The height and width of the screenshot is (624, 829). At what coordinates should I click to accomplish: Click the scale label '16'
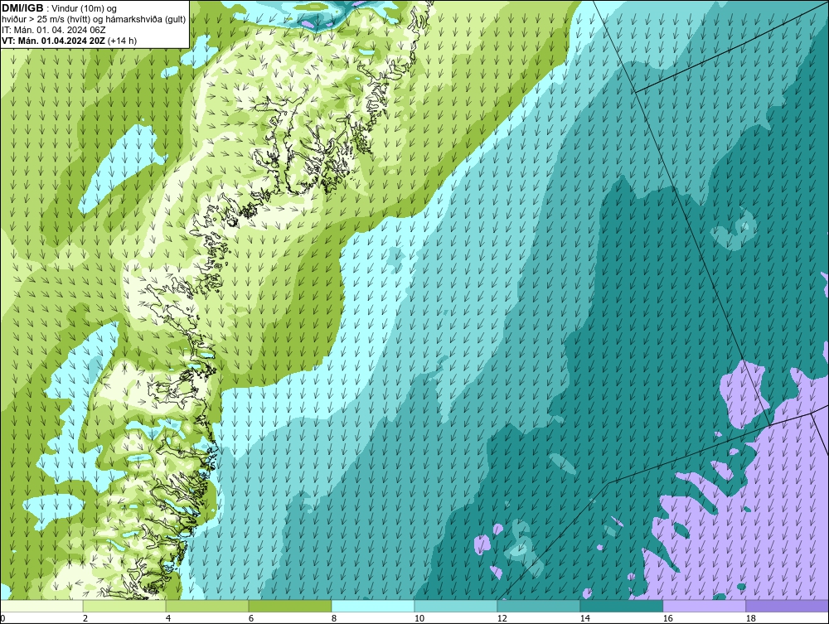pyautogui.click(x=667, y=618)
